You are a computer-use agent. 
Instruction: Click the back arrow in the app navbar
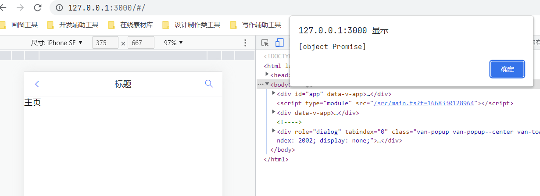click(37, 84)
